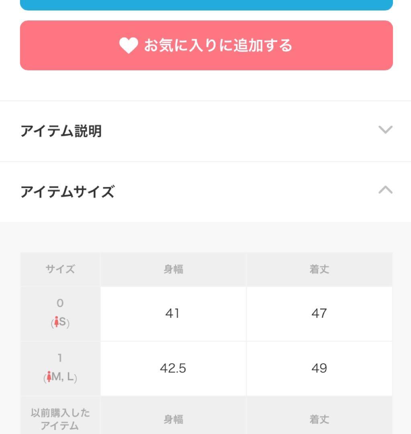Tap the お気に入りに追加する label text
Image resolution: width=411 pixels, height=434 pixels.
(218, 45)
